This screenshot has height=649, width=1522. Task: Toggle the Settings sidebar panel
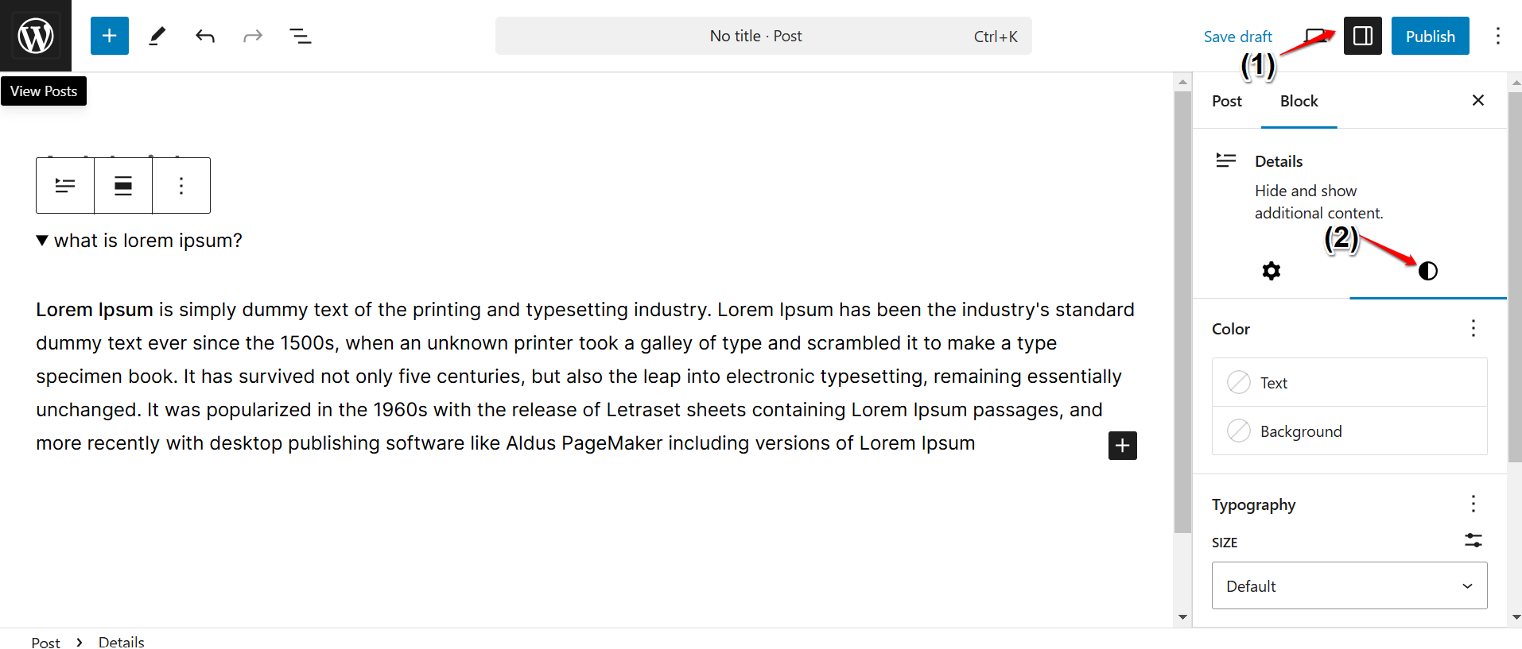(1362, 36)
